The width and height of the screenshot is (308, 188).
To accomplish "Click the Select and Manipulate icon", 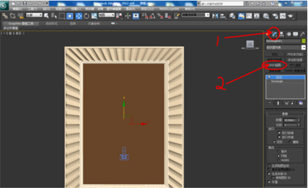I will (128, 16).
